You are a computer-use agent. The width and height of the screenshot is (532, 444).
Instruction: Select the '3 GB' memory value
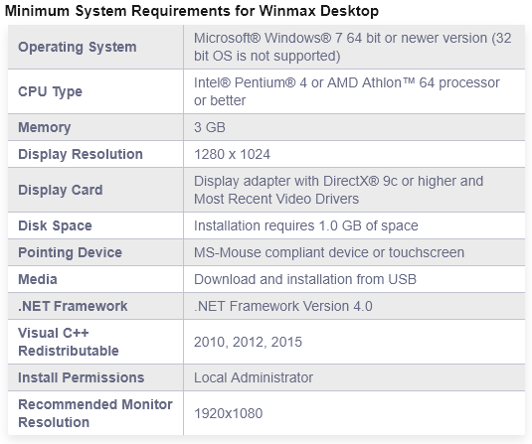click(210, 127)
